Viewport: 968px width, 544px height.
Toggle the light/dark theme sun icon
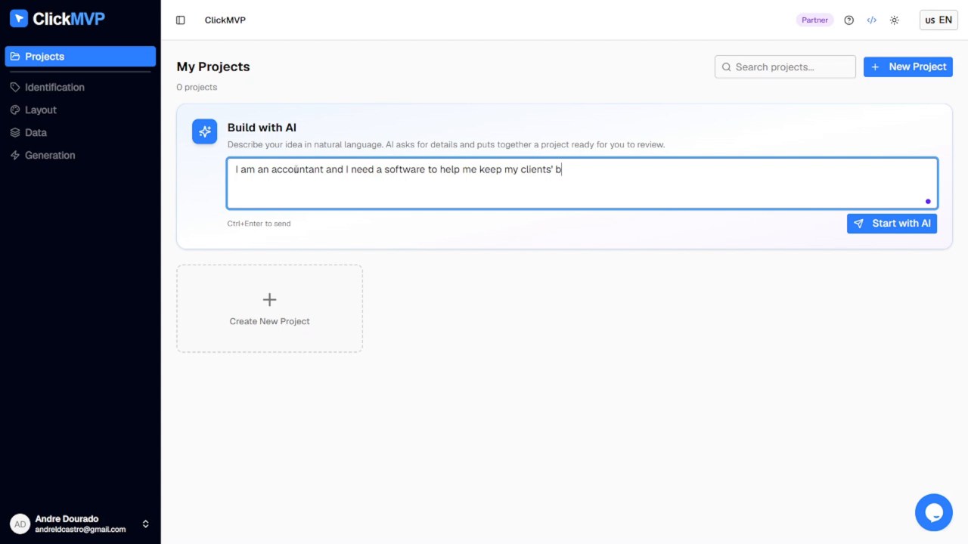coord(894,20)
